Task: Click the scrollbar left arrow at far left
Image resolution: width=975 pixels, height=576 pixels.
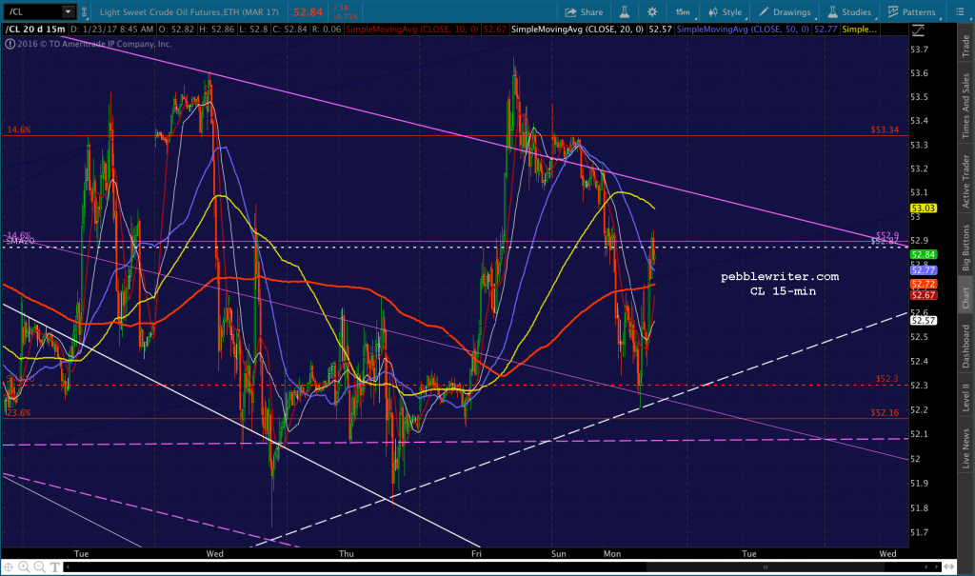Action: pyautogui.click(x=69, y=566)
